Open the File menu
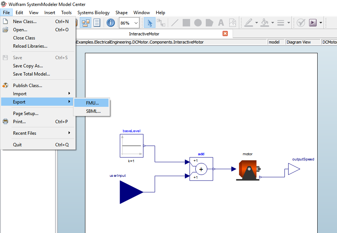 click(6, 13)
